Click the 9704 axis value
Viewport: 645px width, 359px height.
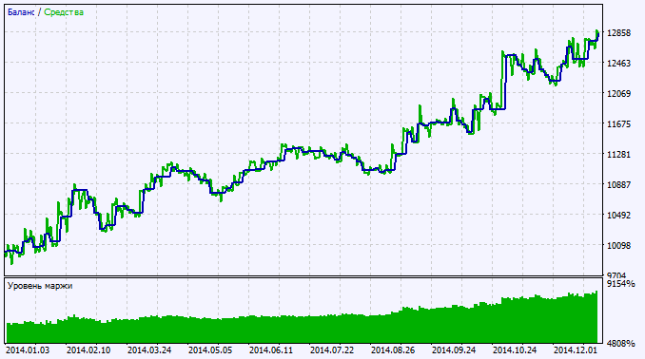point(616,275)
